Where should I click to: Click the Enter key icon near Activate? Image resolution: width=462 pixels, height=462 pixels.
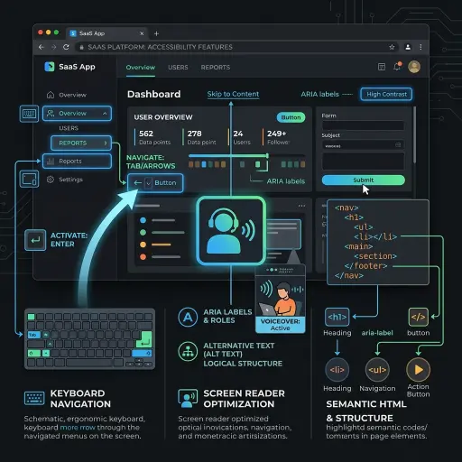pyautogui.click(x=35, y=240)
